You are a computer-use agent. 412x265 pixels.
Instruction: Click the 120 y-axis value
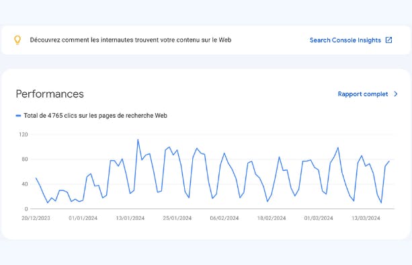tap(24, 135)
